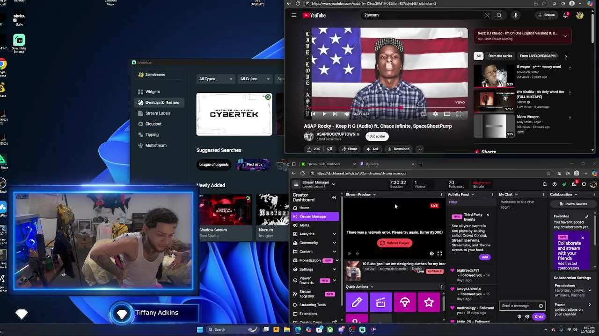Viewport: 599px width, 336px height.
Task: Subscribe to ASAPROCKYUPTOWN channel
Action: (377, 136)
